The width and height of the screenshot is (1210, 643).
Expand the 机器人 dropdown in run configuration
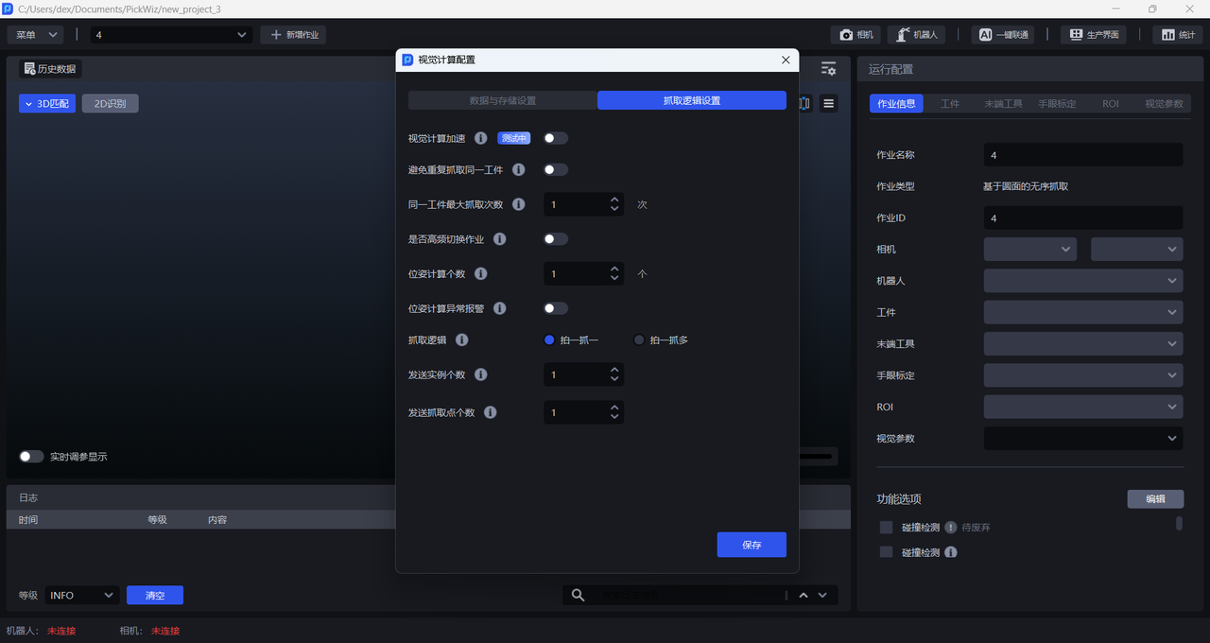tap(1082, 281)
